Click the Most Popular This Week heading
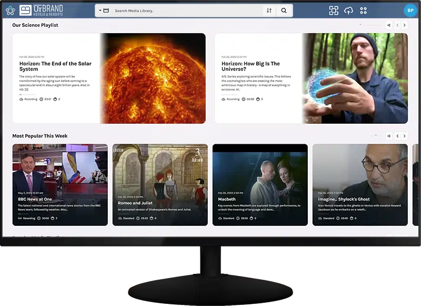The image size is (421, 306). point(40,136)
